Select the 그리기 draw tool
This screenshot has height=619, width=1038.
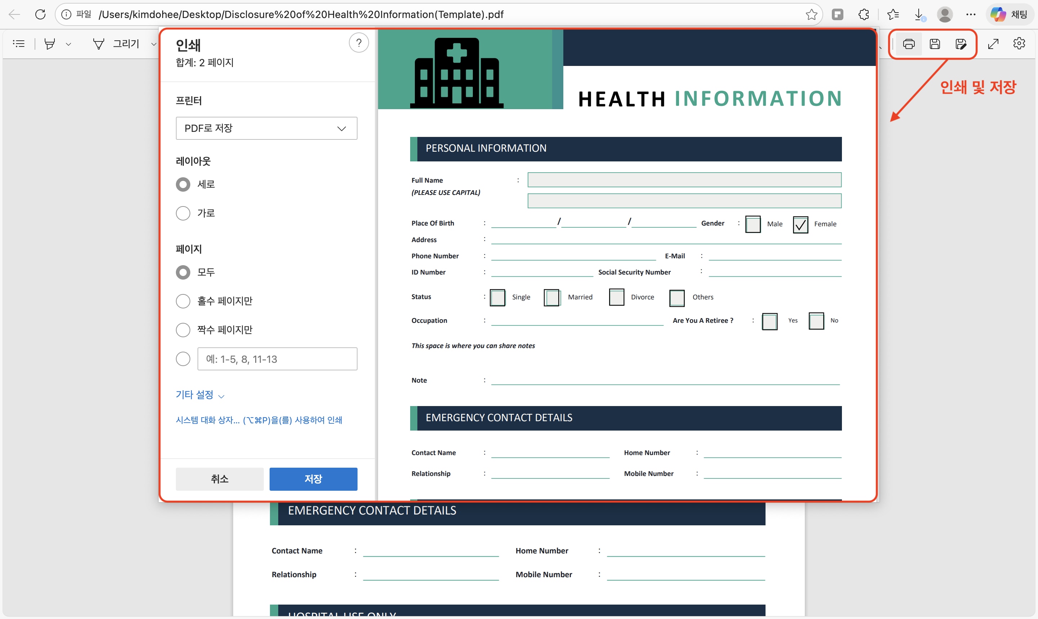click(x=117, y=44)
